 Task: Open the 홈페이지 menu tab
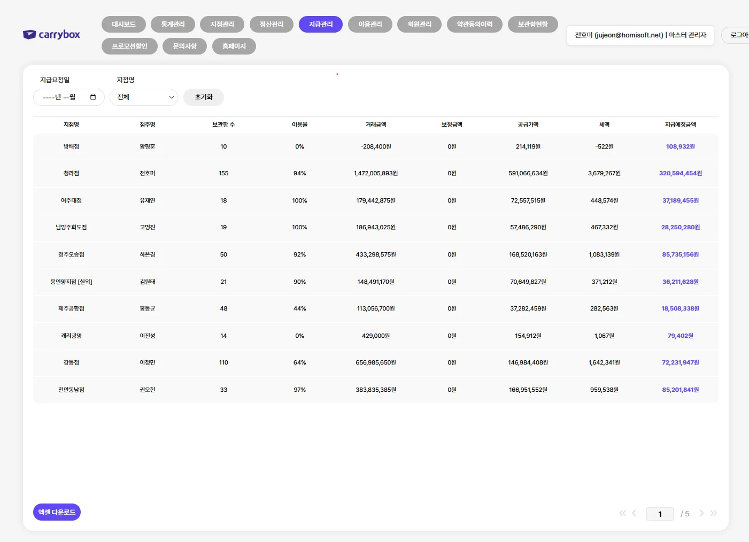(234, 47)
